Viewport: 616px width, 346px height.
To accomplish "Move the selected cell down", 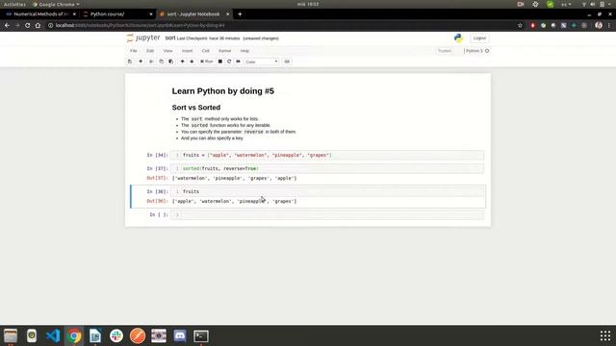I will coord(192,62).
